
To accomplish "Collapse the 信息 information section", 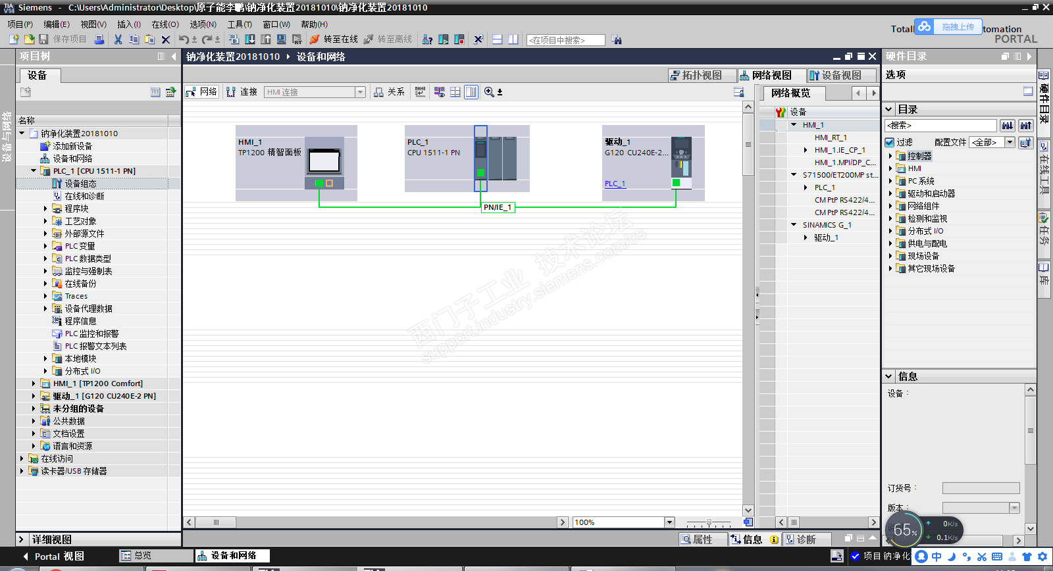I will click(889, 376).
